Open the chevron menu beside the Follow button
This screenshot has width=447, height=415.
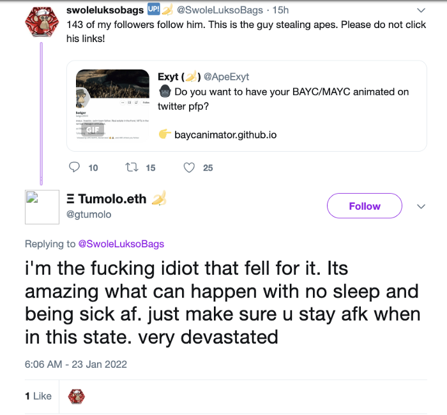pyautogui.click(x=421, y=207)
